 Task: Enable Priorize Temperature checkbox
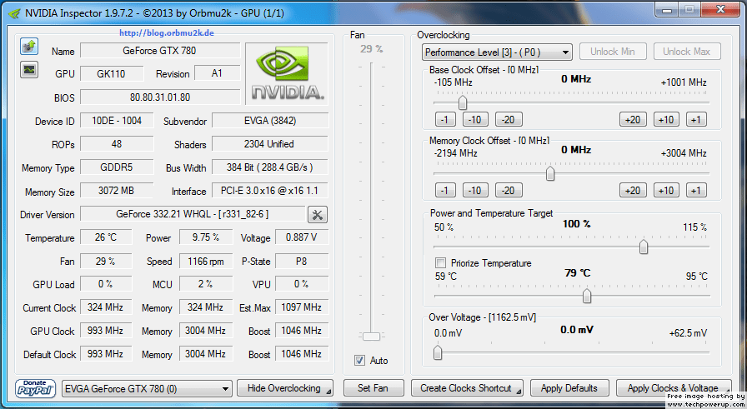pyautogui.click(x=441, y=263)
